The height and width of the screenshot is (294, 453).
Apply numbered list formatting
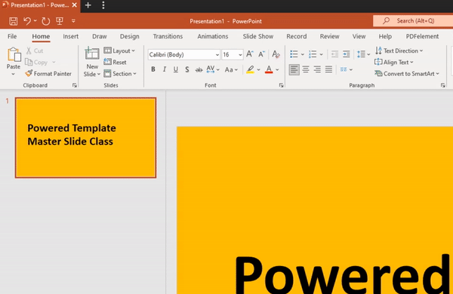click(x=313, y=54)
